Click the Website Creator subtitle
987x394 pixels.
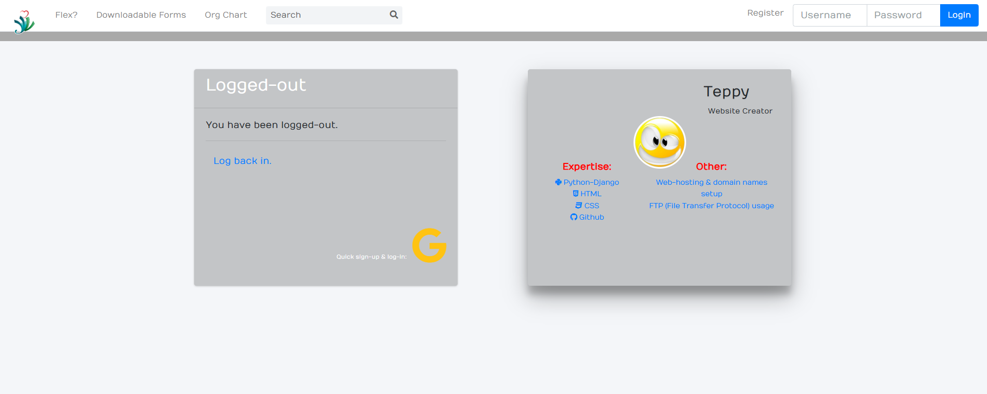740,111
